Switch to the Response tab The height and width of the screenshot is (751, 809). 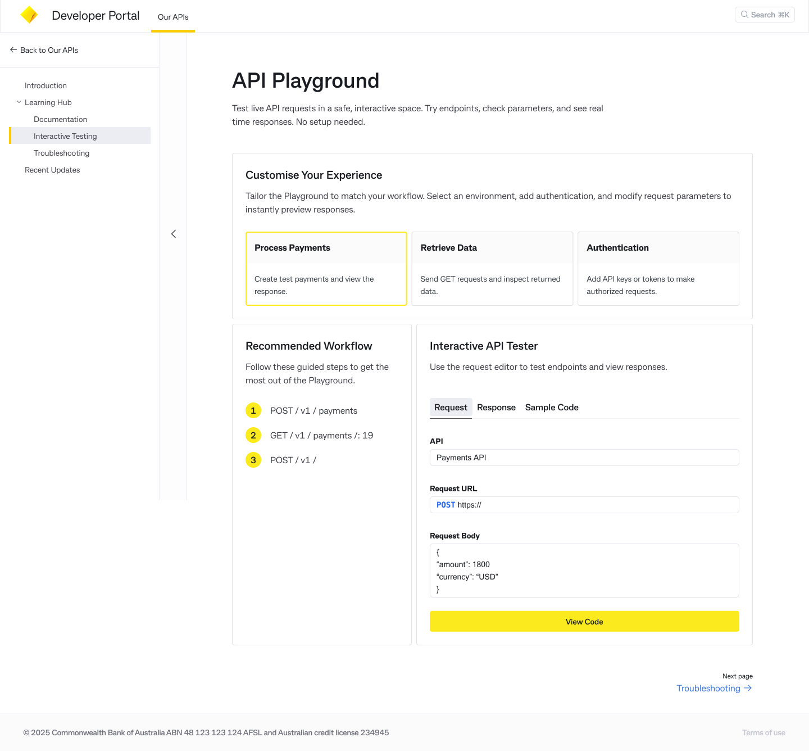tap(496, 407)
